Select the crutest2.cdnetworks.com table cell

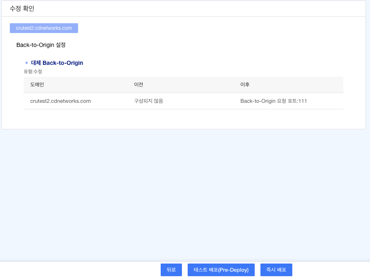coord(61,101)
